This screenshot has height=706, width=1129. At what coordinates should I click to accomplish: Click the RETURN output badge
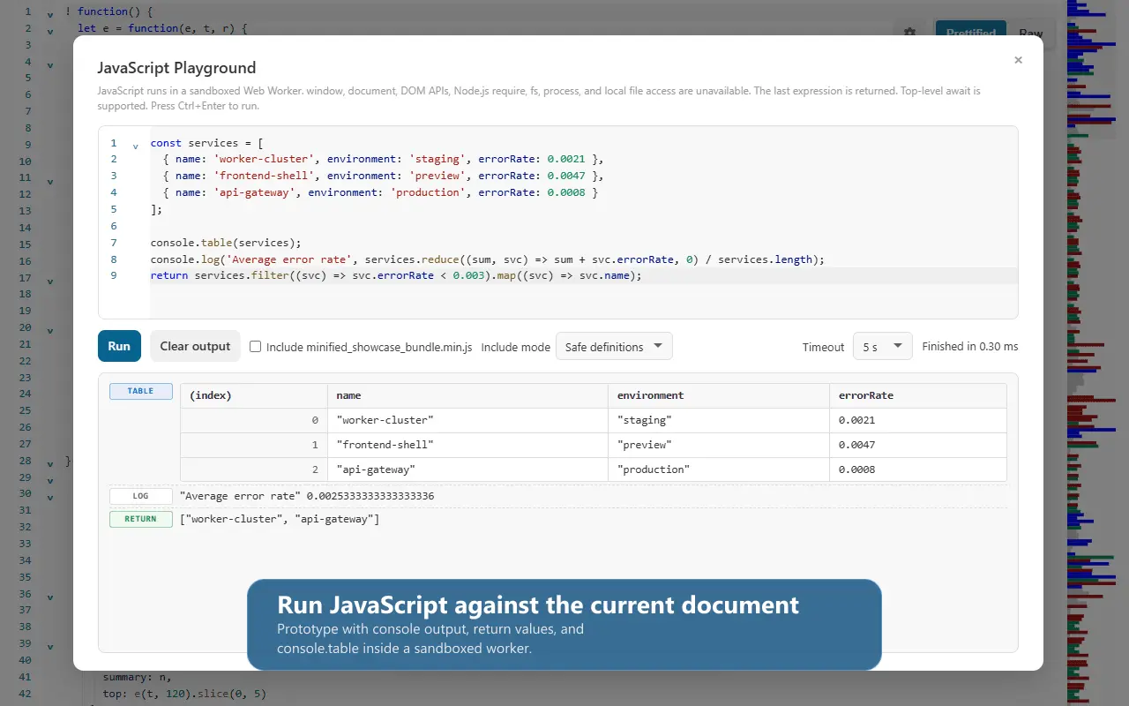click(141, 519)
